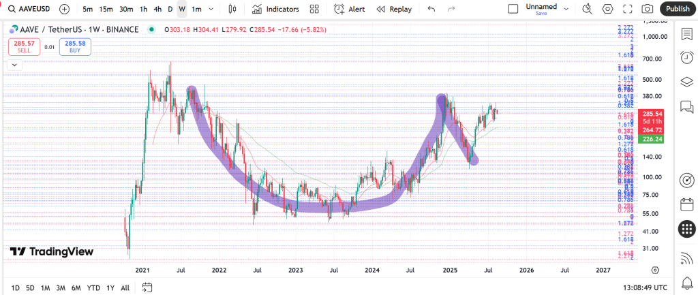Click the 285.58 BUY button
The image size is (698, 295).
75,47
